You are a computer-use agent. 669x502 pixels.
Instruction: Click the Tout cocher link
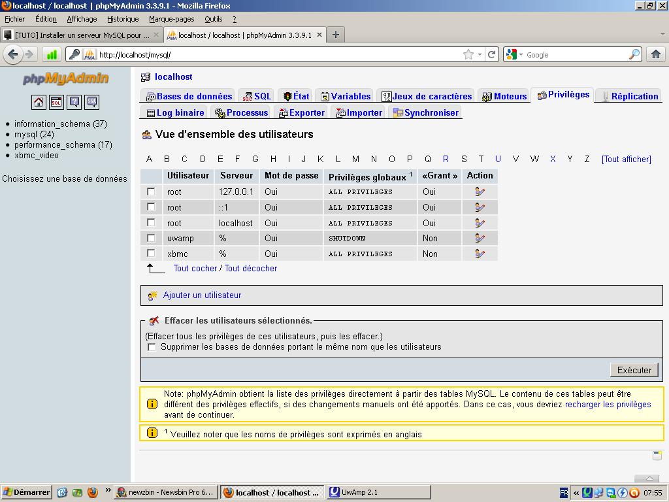[195, 268]
